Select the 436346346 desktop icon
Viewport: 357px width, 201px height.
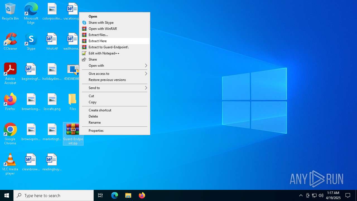(72, 72)
